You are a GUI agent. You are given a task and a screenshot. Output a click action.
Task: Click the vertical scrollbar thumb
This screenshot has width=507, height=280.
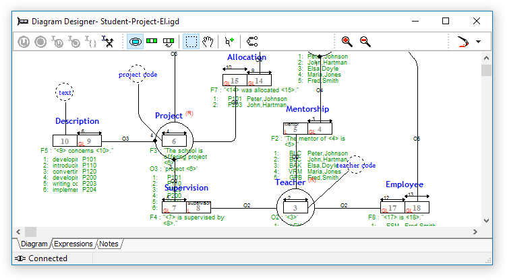point(486,70)
